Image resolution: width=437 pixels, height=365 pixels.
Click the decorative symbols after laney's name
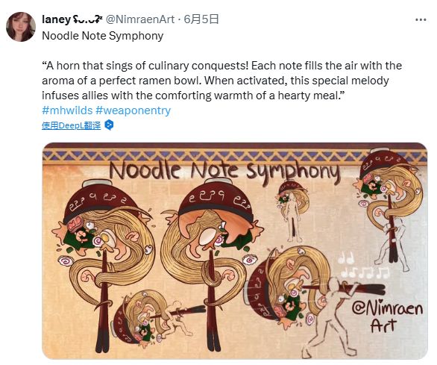tap(88, 19)
